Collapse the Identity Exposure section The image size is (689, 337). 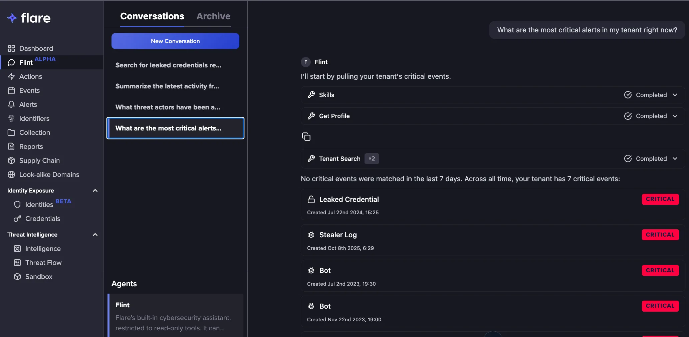click(95, 191)
